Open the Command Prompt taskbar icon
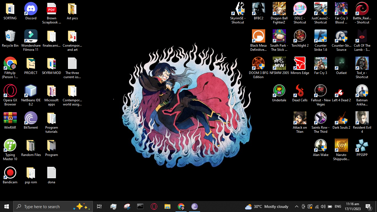 tap(140, 206)
